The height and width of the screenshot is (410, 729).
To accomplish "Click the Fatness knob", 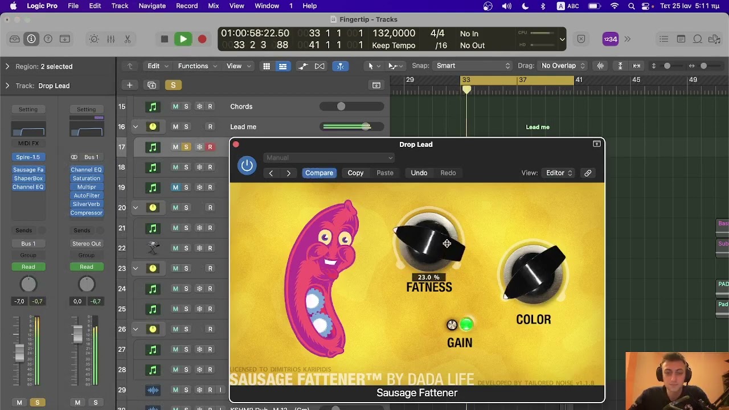I will click(x=429, y=243).
